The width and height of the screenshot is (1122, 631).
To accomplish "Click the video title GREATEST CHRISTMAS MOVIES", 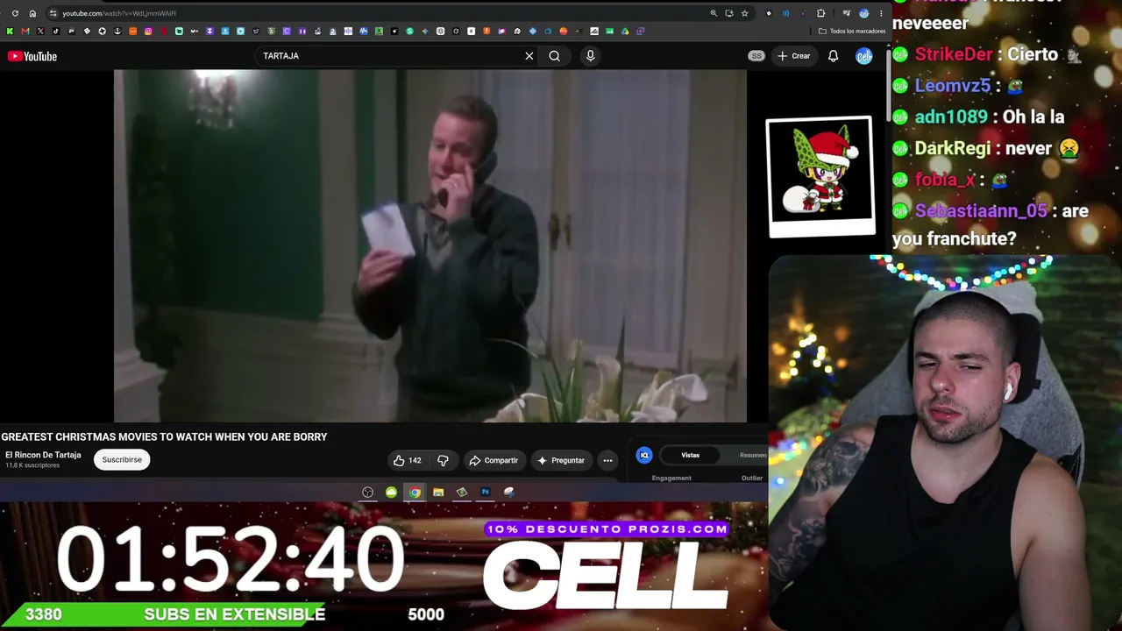I will [x=164, y=436].
